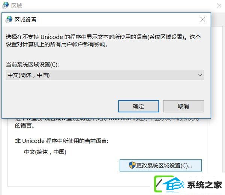Open 更改系统区域设置(C)... button
225x195 pixels.
tap(160, 165)
